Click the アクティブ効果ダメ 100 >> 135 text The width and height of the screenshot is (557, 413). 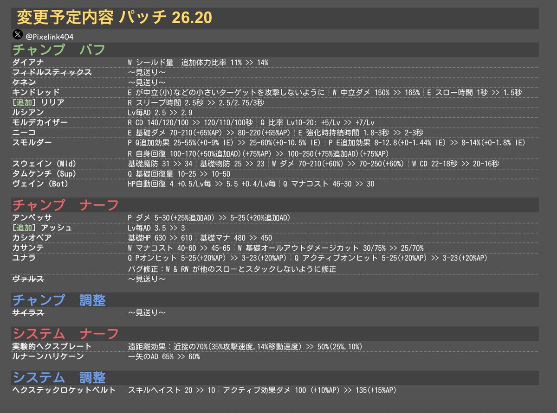pyautogui.click(x=310, y=390)
